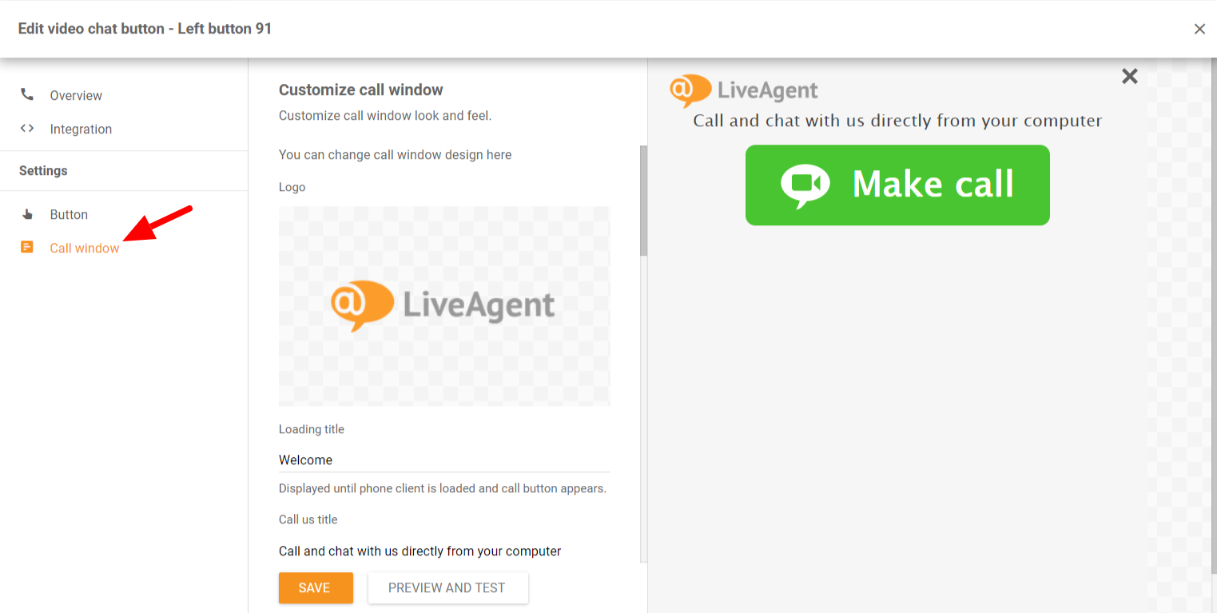Click the preview tagline about calling from your computer
The width and height of the screenshot is (1217, 613).
[x=897, y=121]
